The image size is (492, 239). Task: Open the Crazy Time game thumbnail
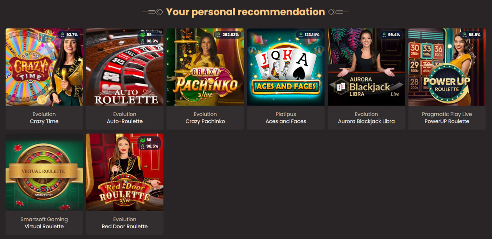[x=44, y=67]
